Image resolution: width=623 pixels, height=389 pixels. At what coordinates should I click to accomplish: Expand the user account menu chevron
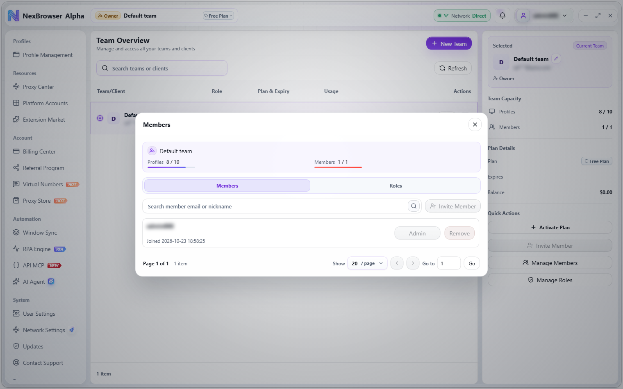coord(564,16)
